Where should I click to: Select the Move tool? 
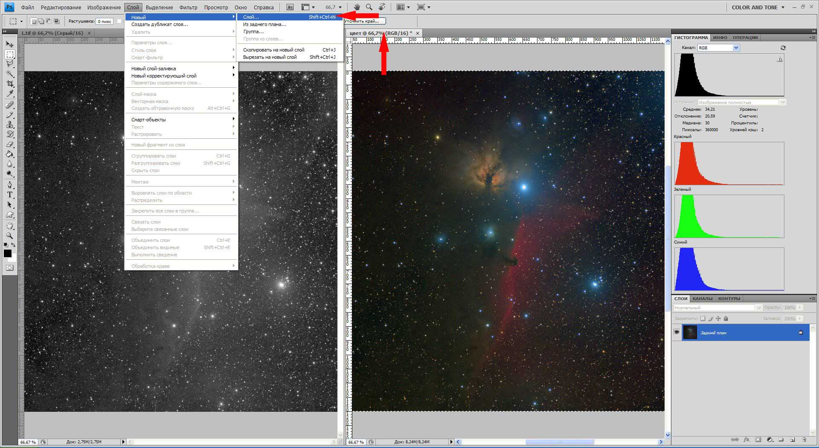coord(9,44)
